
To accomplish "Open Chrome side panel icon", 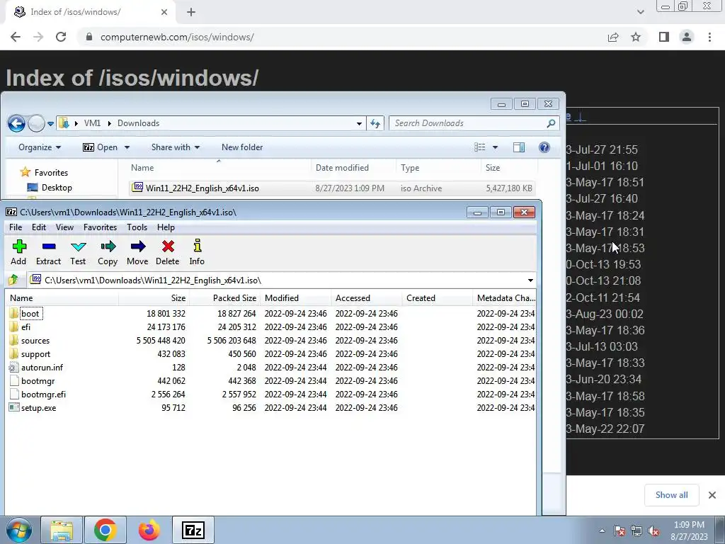I will (x=664, y=37).
